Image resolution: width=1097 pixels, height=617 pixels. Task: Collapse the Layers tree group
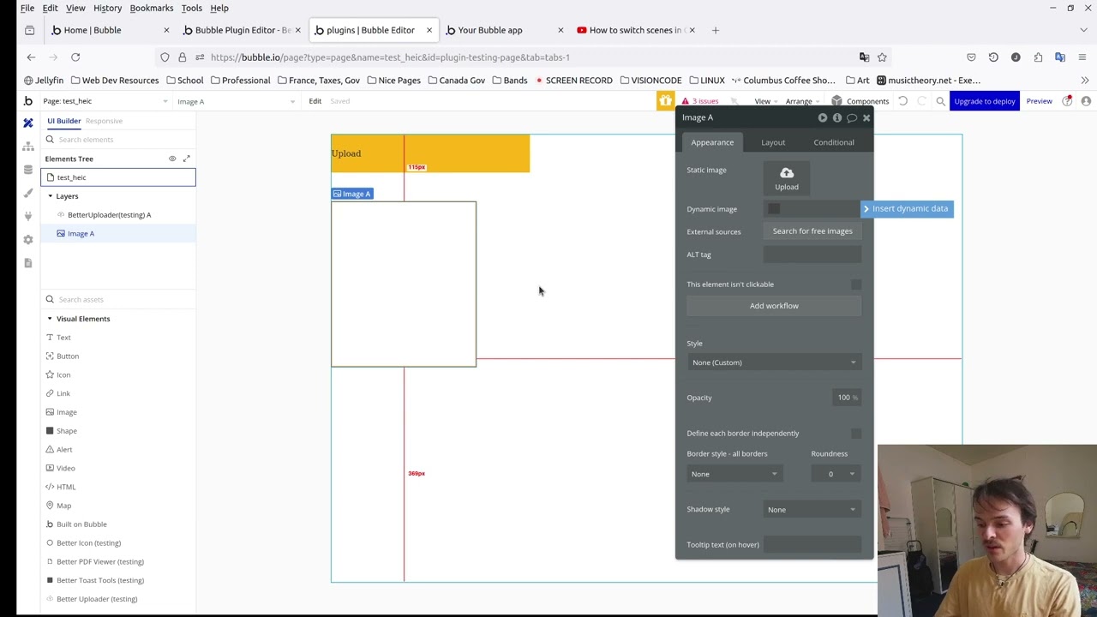coord(50,196)
